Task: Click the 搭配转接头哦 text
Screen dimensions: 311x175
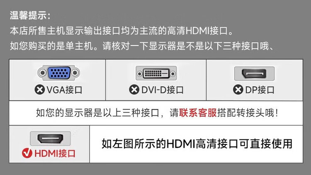Action: (245, 113)
